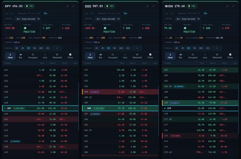Screen dimensions: 241x159
Task: Show Line chart in QQQ panel
Action: pyautogui.click(x=125, y=56)
